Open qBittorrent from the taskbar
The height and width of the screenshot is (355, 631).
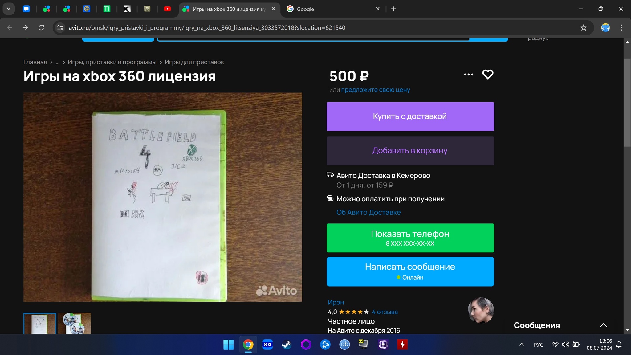344,345
